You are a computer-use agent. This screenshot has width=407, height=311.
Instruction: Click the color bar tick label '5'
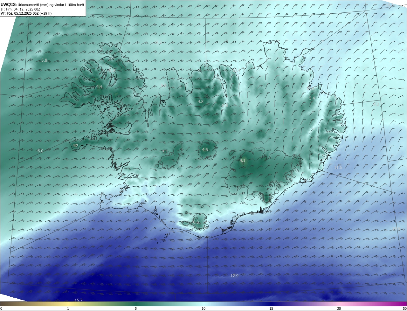[x=136, y=308]
